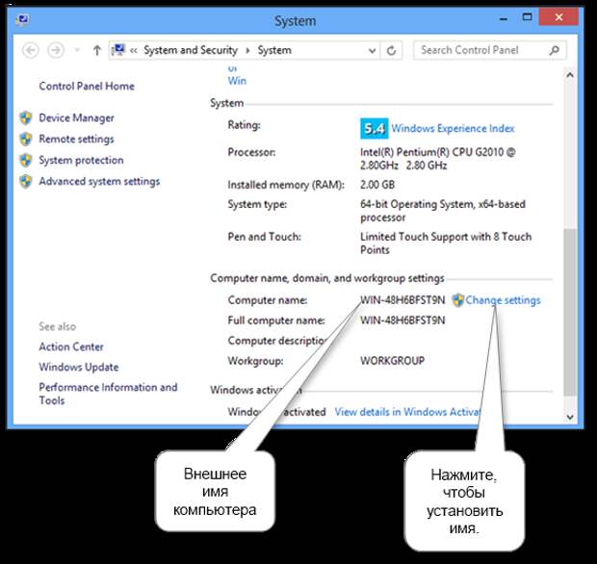Click the Search Control Panel field
Screen dimensions: 597x564
[490, 50]
